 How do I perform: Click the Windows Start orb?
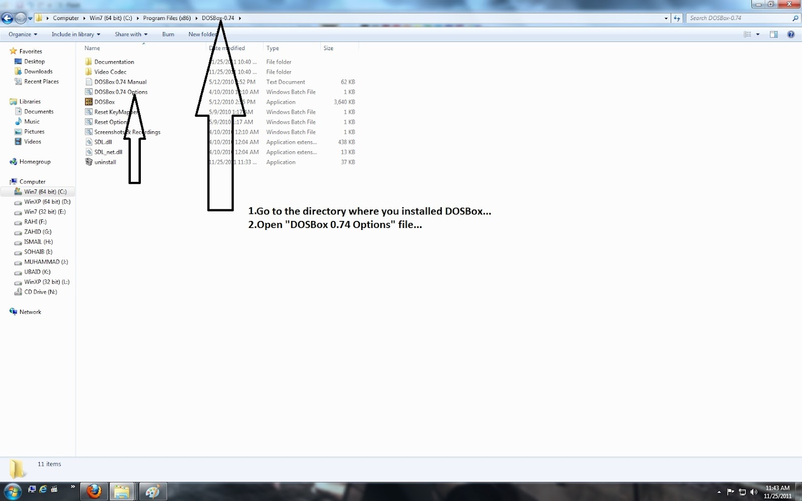point(12,491)
